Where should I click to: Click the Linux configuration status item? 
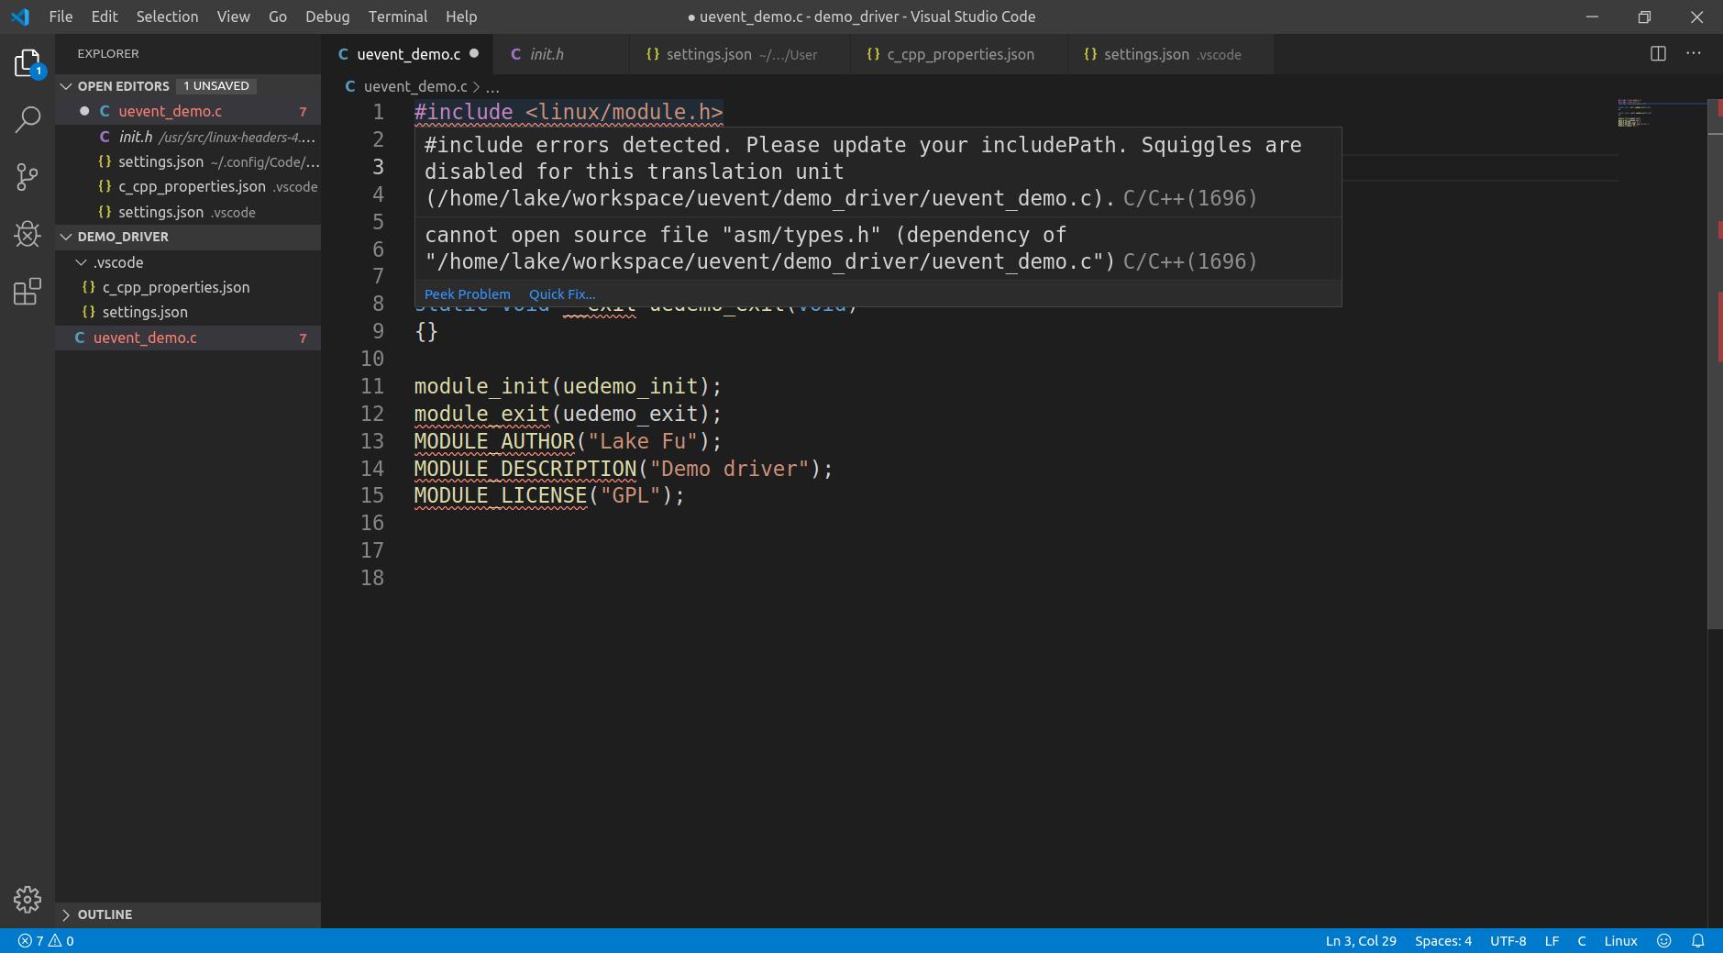pyautogui.click(x=1620, y=941)
